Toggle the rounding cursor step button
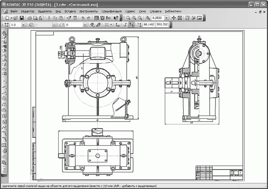The height and width of the screenshot is (189, 268). pyautogui.click(x=131, y=25)
